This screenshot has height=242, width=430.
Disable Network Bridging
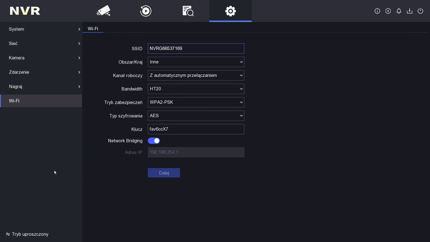click(154, 140)
